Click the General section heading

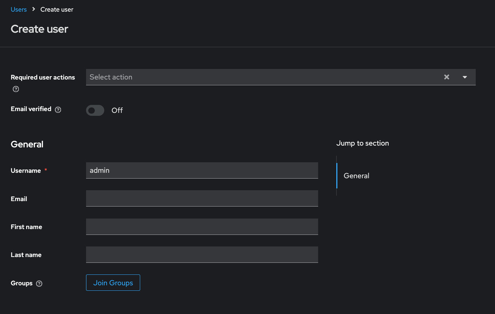[27, 144]
